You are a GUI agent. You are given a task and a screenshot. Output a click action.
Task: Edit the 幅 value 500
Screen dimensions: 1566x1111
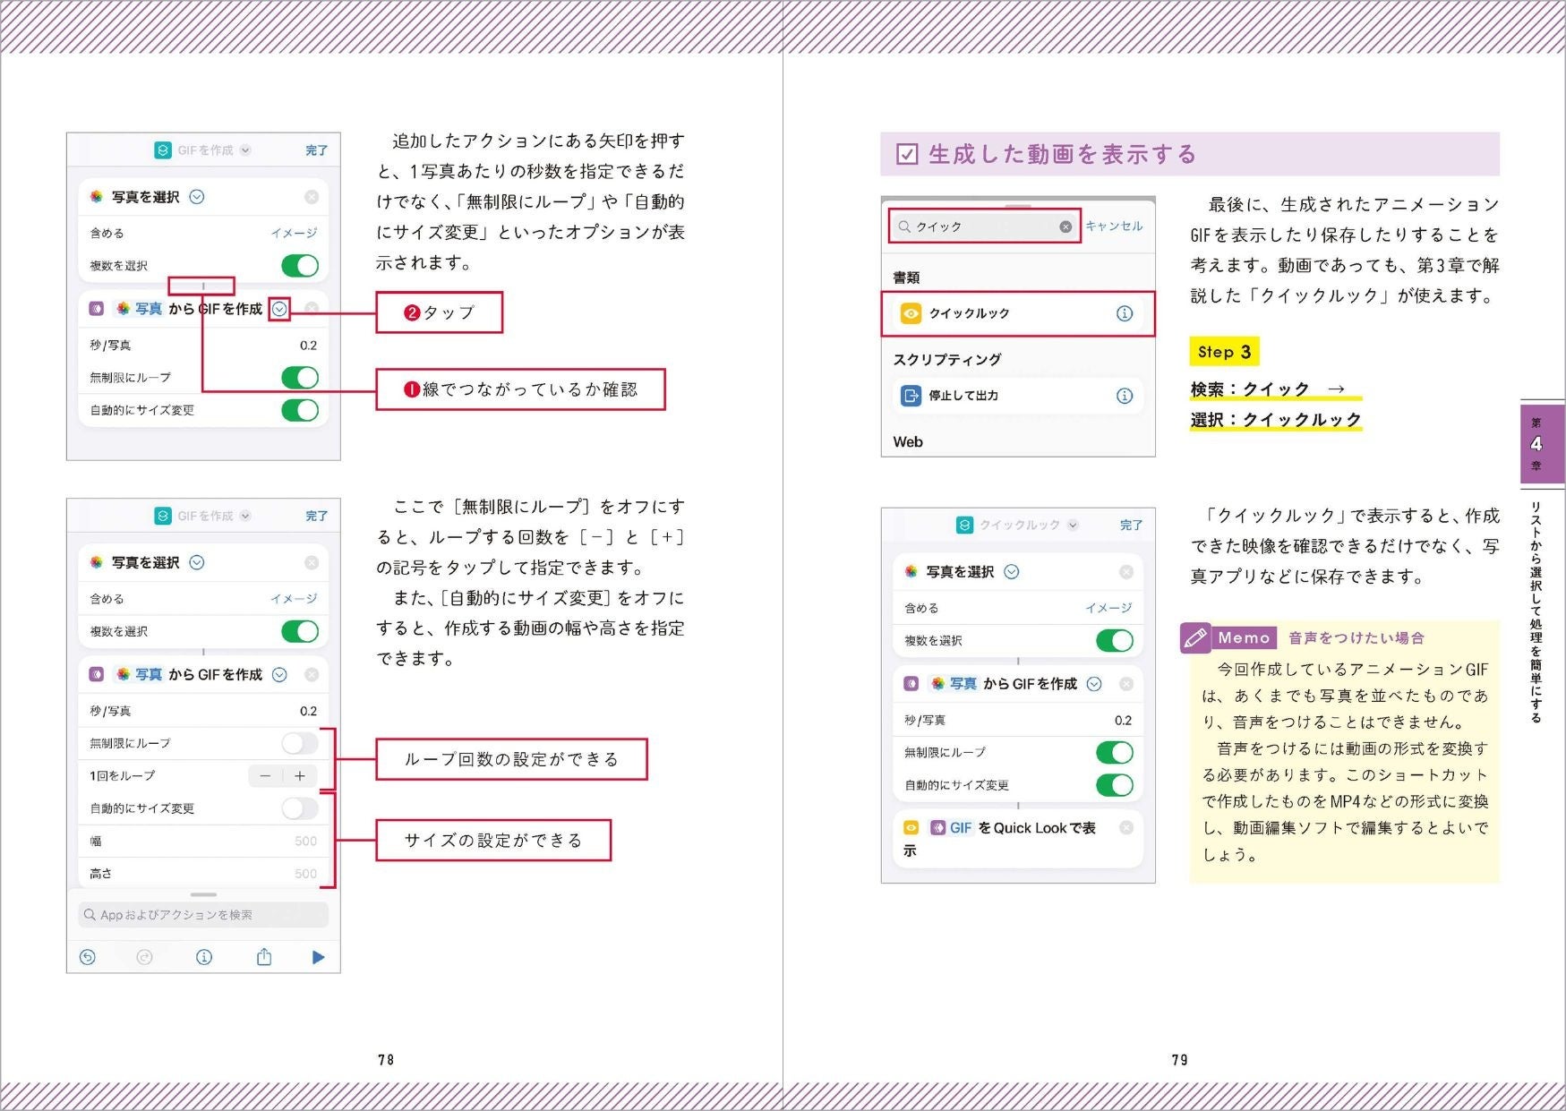coord(305,842)
